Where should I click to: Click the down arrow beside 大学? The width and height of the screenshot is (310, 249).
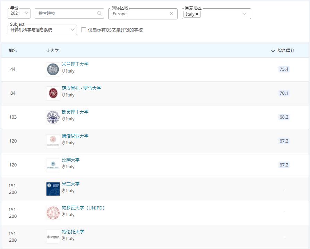(48, 50)
